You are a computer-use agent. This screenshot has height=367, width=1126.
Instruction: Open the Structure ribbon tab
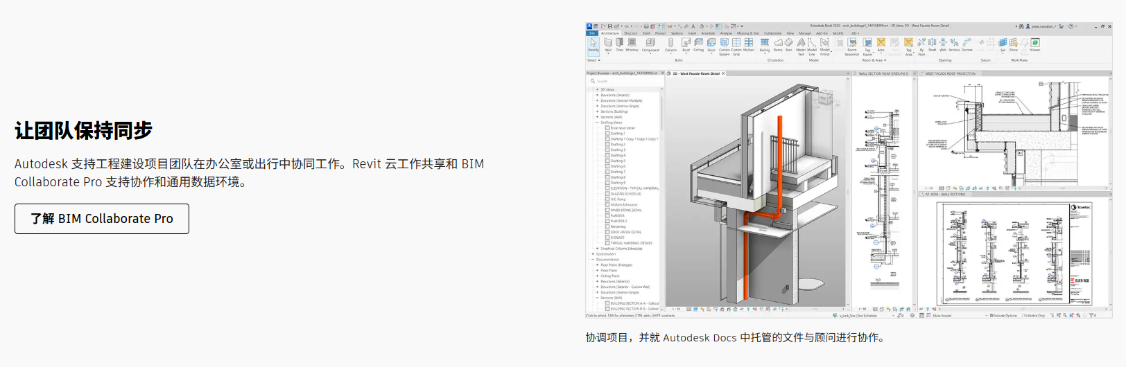tap(630, 33)
